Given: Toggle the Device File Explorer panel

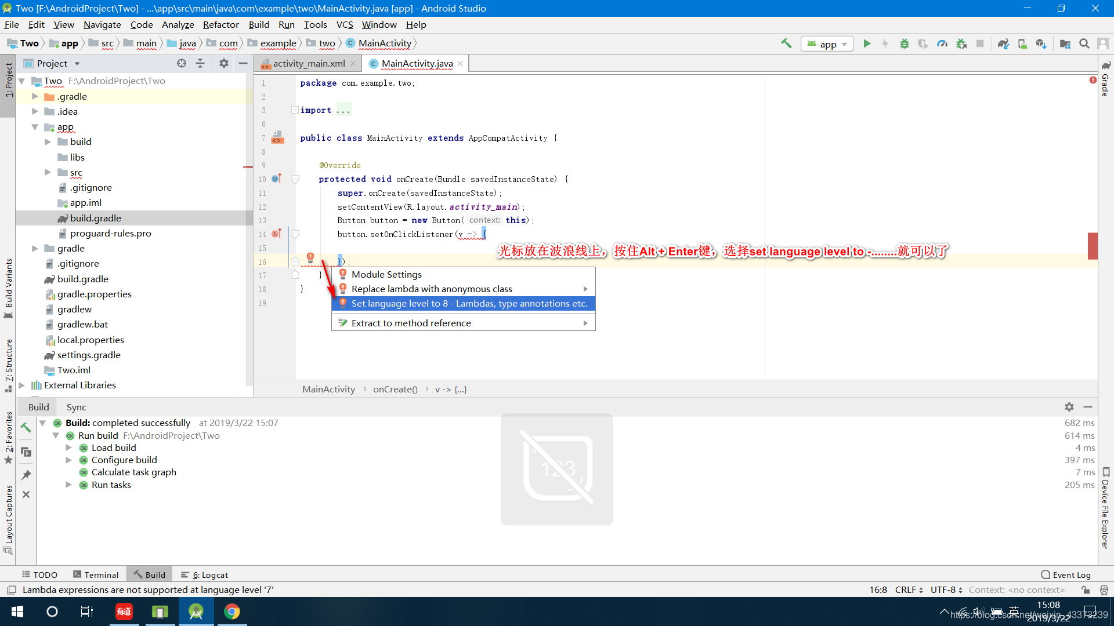Looking at the screenshot, I should tap(1105, 508).
